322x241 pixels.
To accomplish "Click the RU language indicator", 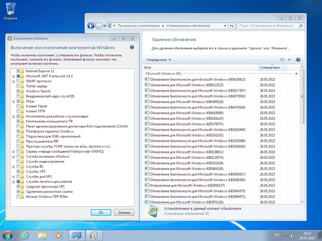I will tap(277, 235).
